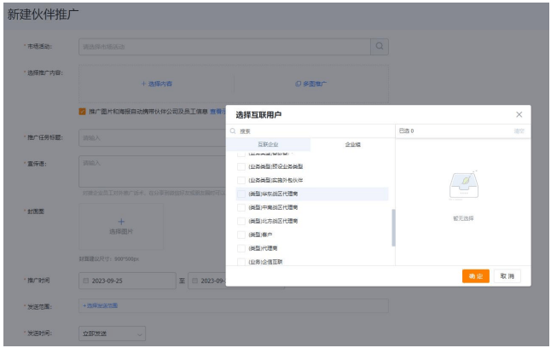Focus the 搜索 input field in dialog
Image resolution: width=551 pixels, height=348 pixels.
307,131
